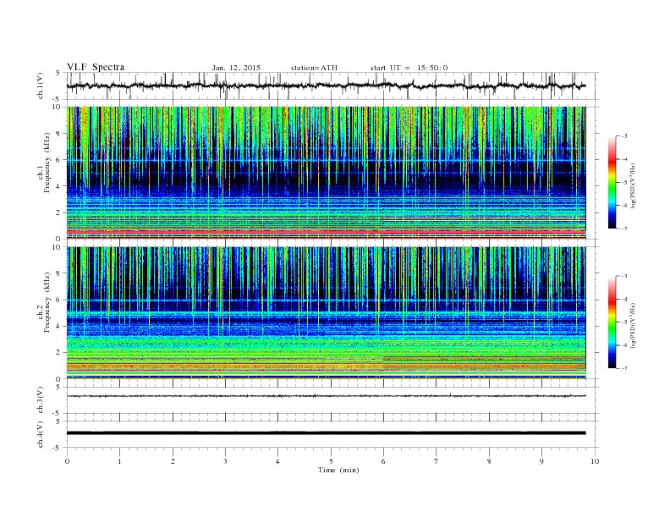Click the "ch.2 Frequency (kHz)" axis label

click(x=44, y=302)
